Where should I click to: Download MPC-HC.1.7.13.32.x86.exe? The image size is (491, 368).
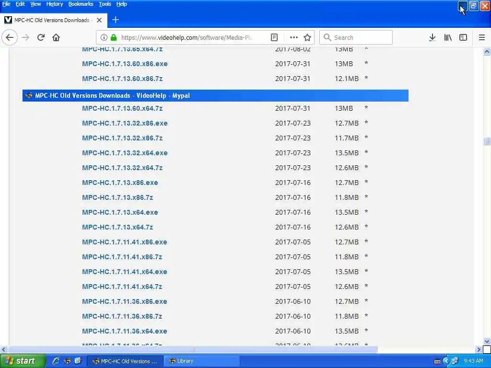[x=125, y=123]
